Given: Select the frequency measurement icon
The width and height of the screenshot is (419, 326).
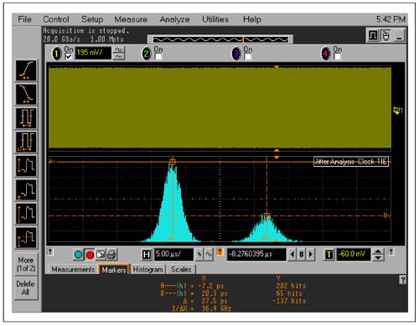Looking at the screenshot, I should [x=26, y=142].
